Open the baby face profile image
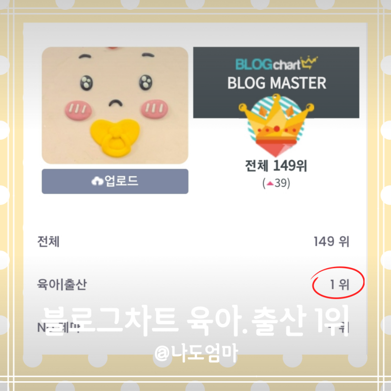This screenshot has height=391, width=391. 115,105
